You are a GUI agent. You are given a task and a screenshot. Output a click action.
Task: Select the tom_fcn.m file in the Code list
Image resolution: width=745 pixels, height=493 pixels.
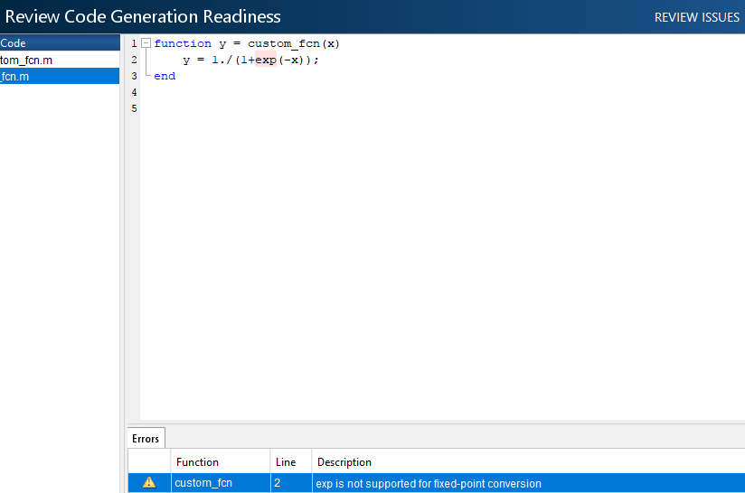coord(60,60)
